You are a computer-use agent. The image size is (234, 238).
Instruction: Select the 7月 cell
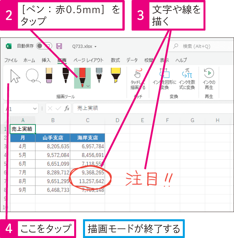click(x=23, y=173)
